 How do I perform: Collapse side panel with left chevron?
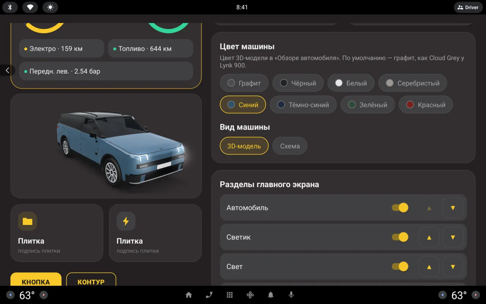[x=7, y=70]
